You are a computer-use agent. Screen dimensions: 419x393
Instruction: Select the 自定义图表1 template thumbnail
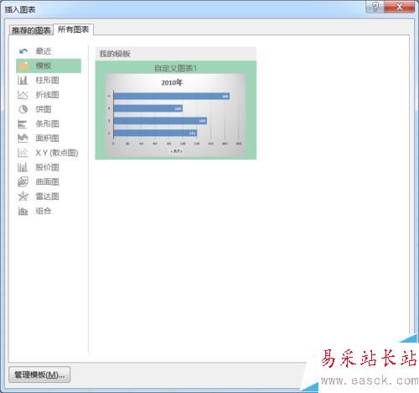tap(176, 110)
